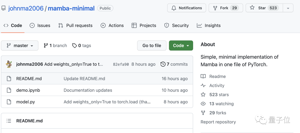Click the branch icon beside 1 branch
300x133 pixels.
(46, 46)
